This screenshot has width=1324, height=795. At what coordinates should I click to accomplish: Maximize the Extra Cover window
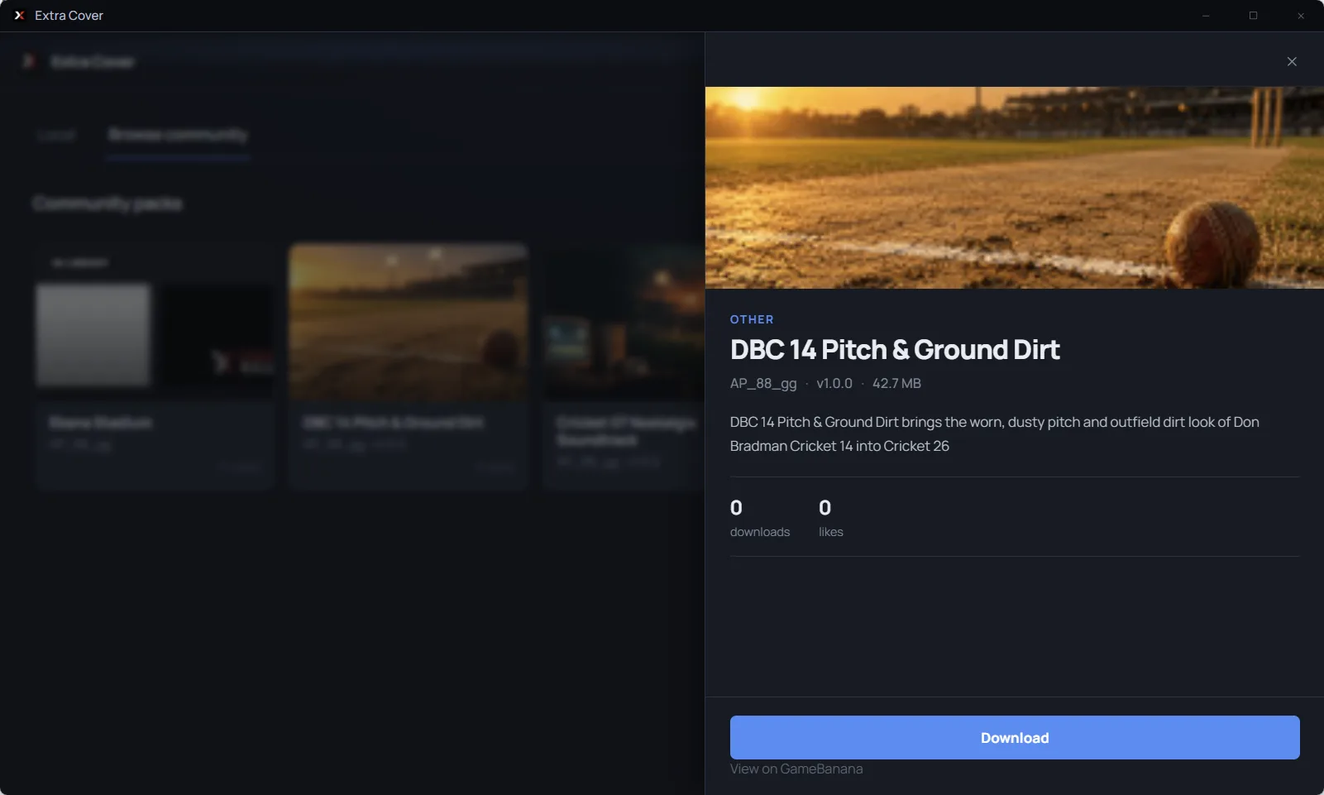(1253, 16)
